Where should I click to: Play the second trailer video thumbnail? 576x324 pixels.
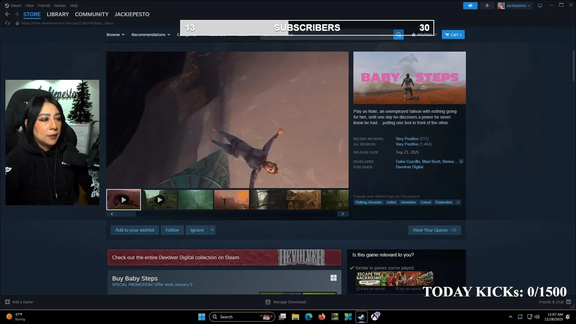click(159, 199)
